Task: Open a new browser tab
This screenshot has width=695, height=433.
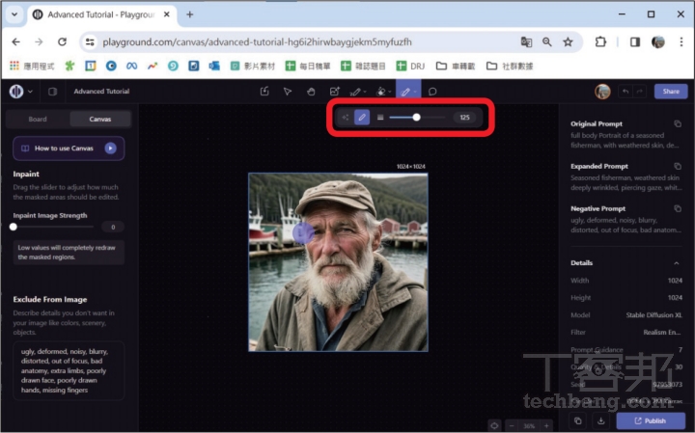Action: tap(190, 14)
